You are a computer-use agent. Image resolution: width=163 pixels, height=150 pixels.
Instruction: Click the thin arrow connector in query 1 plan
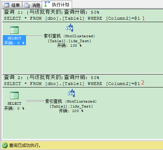pyautogui.click(x=34, y=35)
